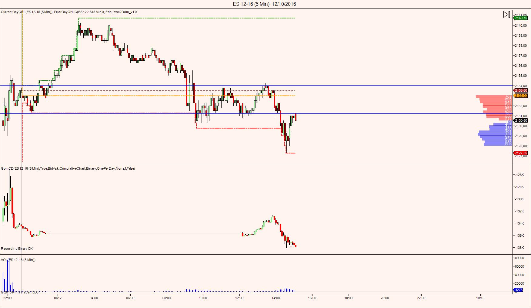Click the 2136,00 price axis label
Viewport: 531px width, 308px height.
click(521, 66)
